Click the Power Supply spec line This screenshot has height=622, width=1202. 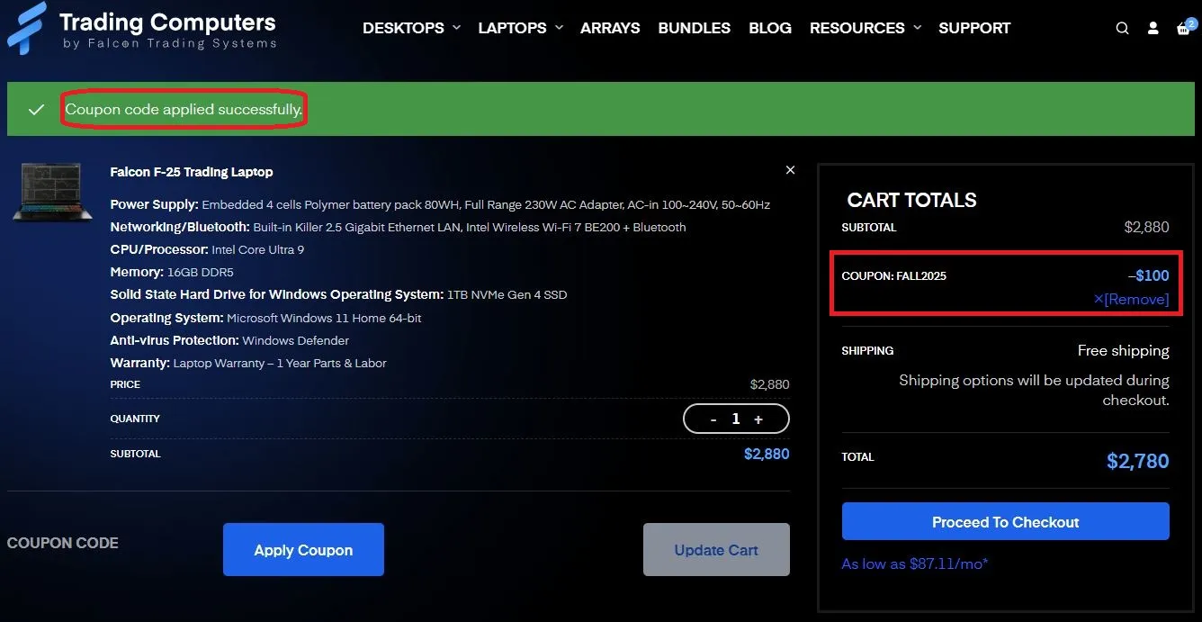click(440, 204)
